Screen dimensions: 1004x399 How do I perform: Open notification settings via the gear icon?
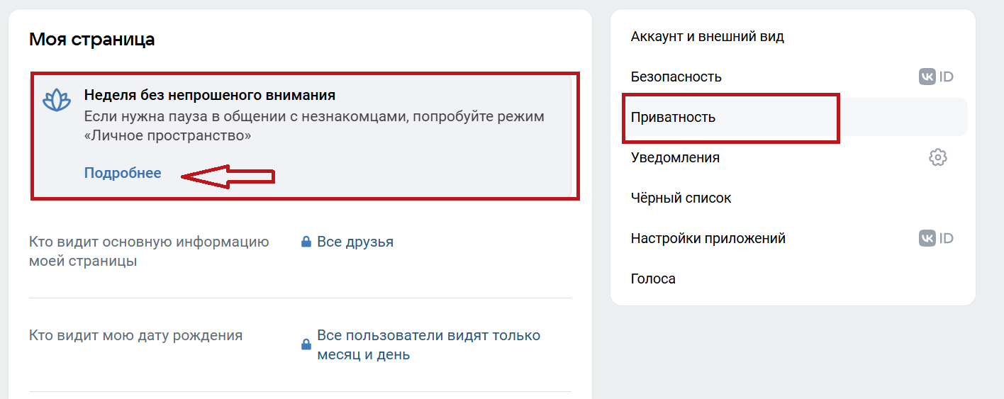point(937,157)
